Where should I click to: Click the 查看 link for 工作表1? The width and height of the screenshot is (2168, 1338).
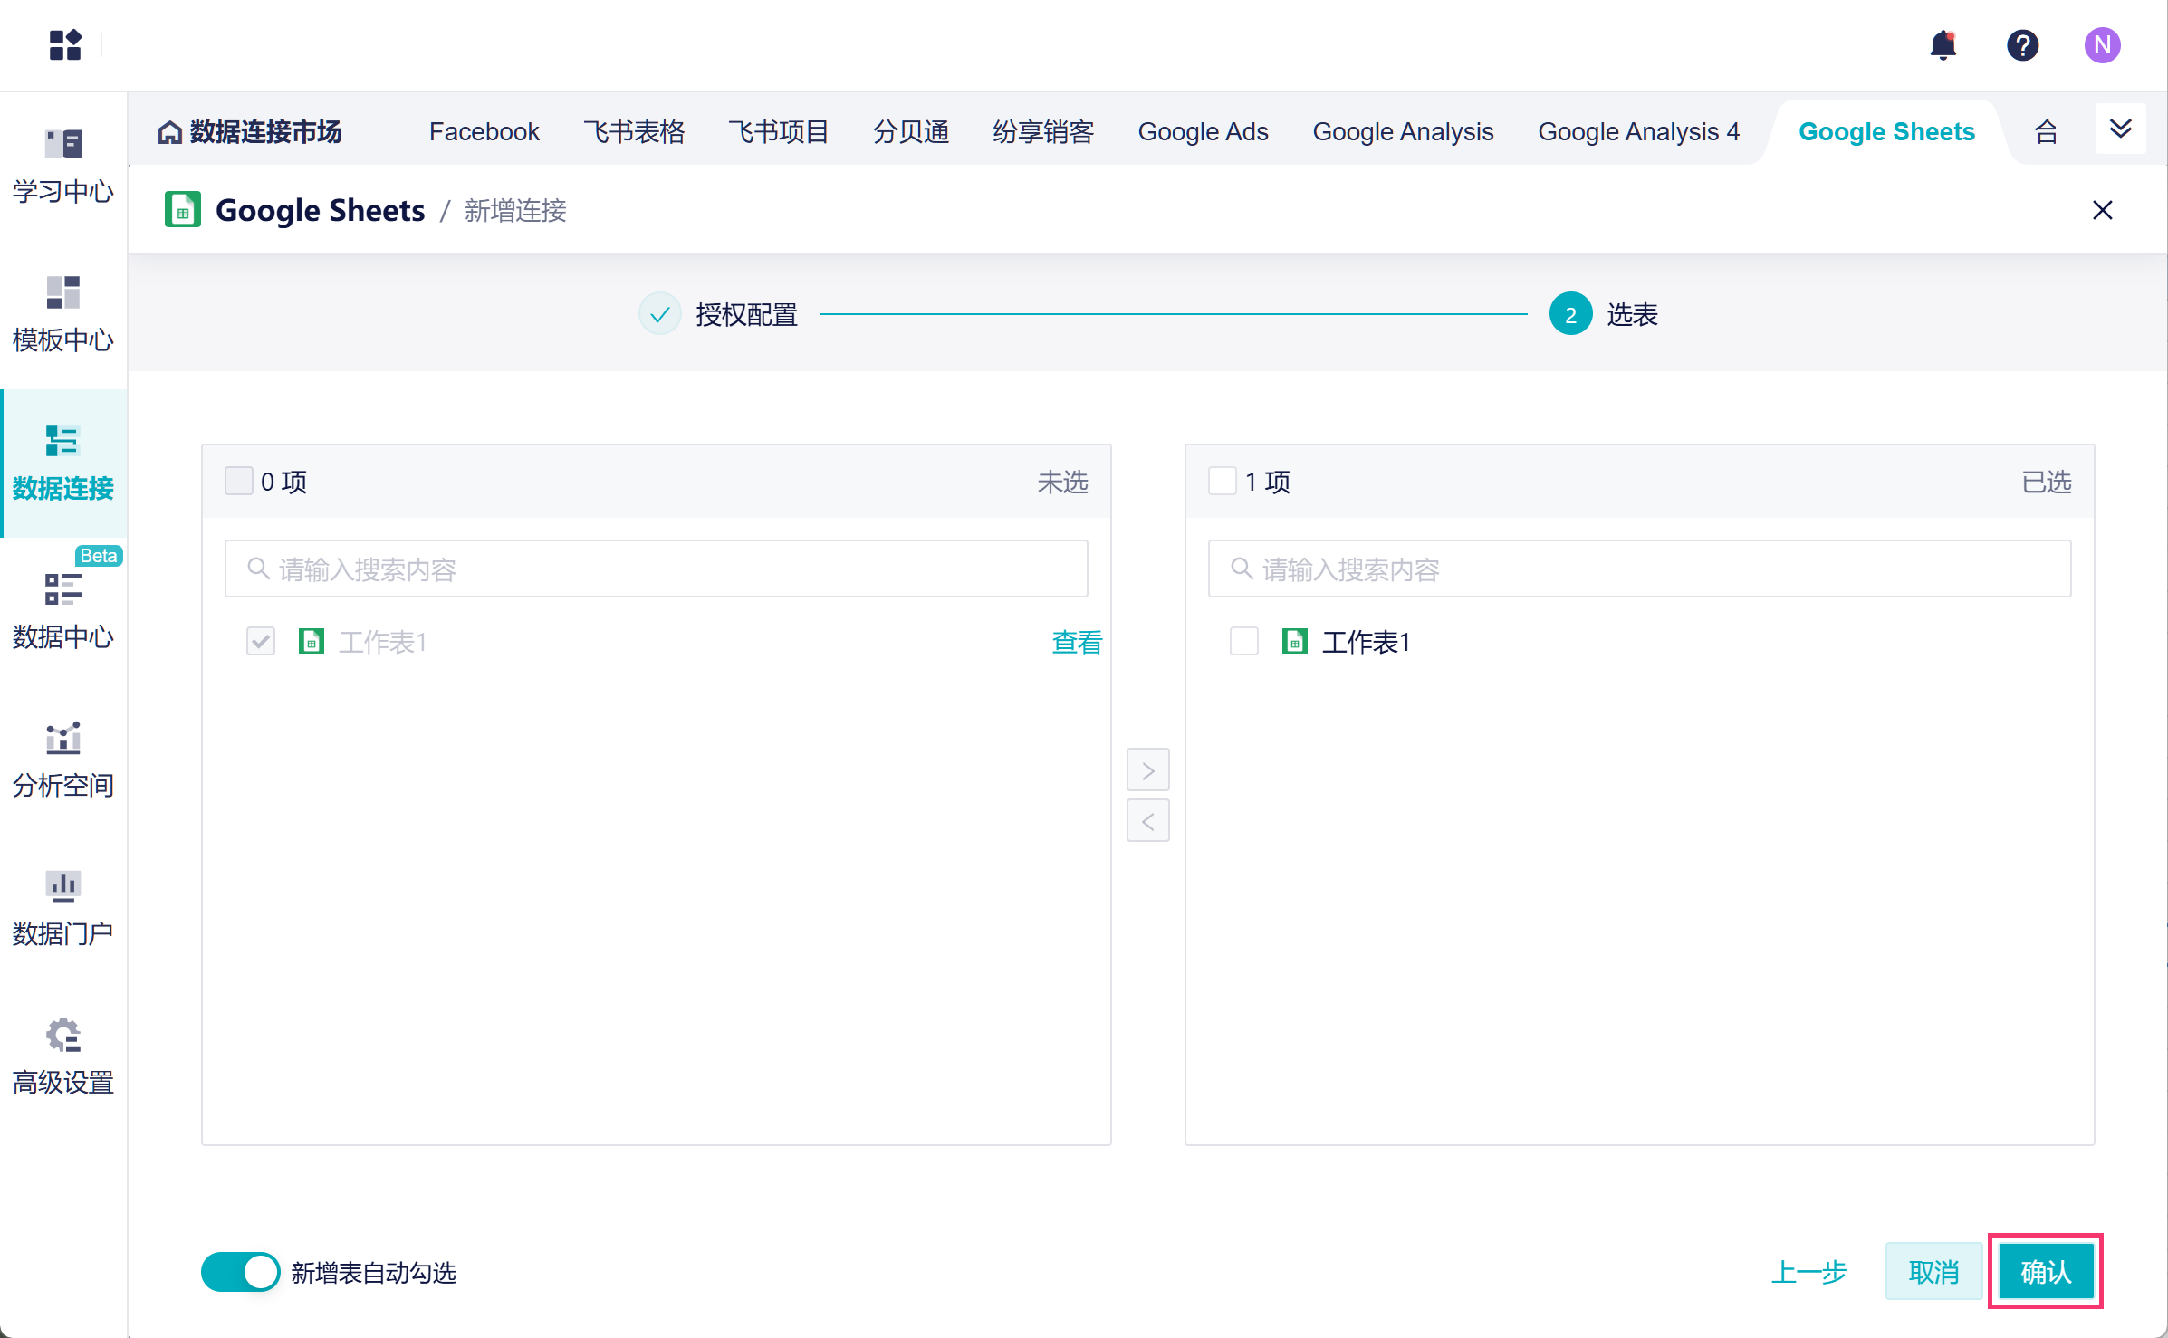tap(1076, 642)
